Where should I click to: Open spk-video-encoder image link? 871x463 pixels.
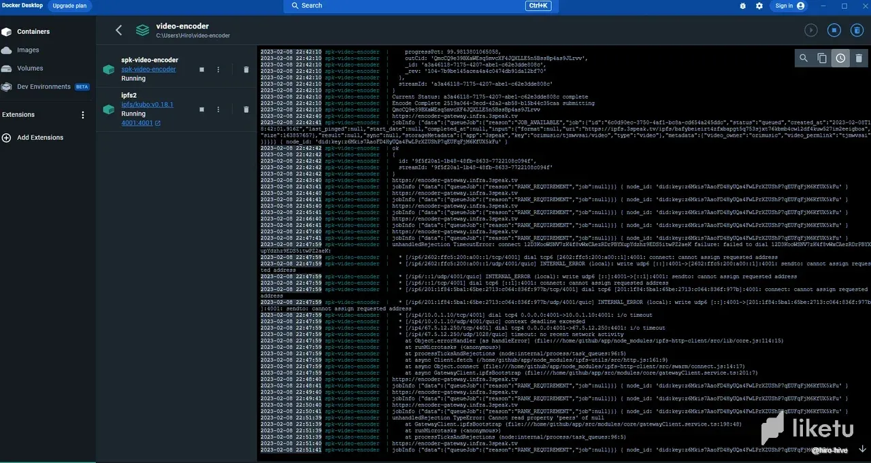point(148,69)
